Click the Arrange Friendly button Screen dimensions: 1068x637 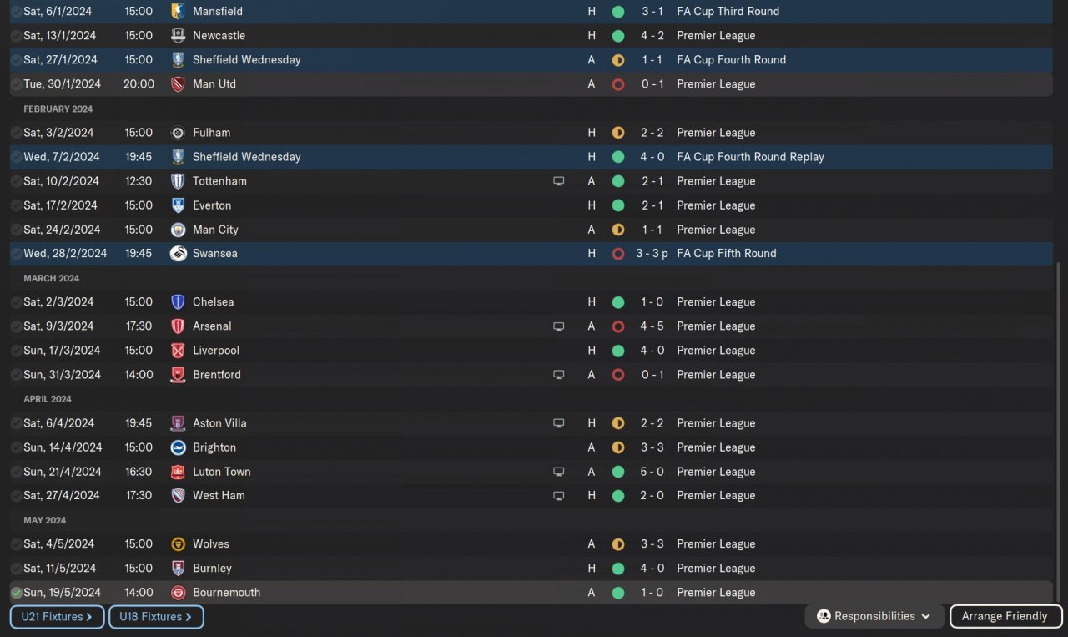pyautogui.click(x=1005, y=616)
